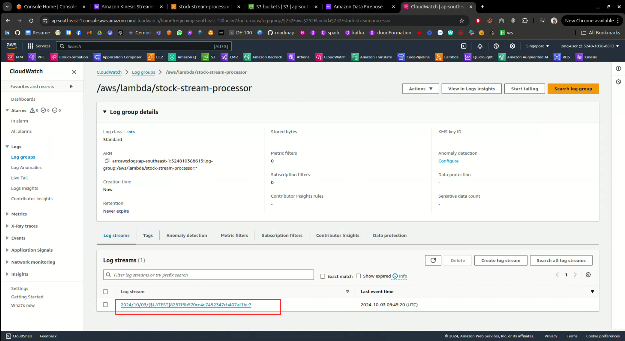The height and width of the screenshot is (341, 625).
Task: Open the Subscription filters tab
Action: 282,236
